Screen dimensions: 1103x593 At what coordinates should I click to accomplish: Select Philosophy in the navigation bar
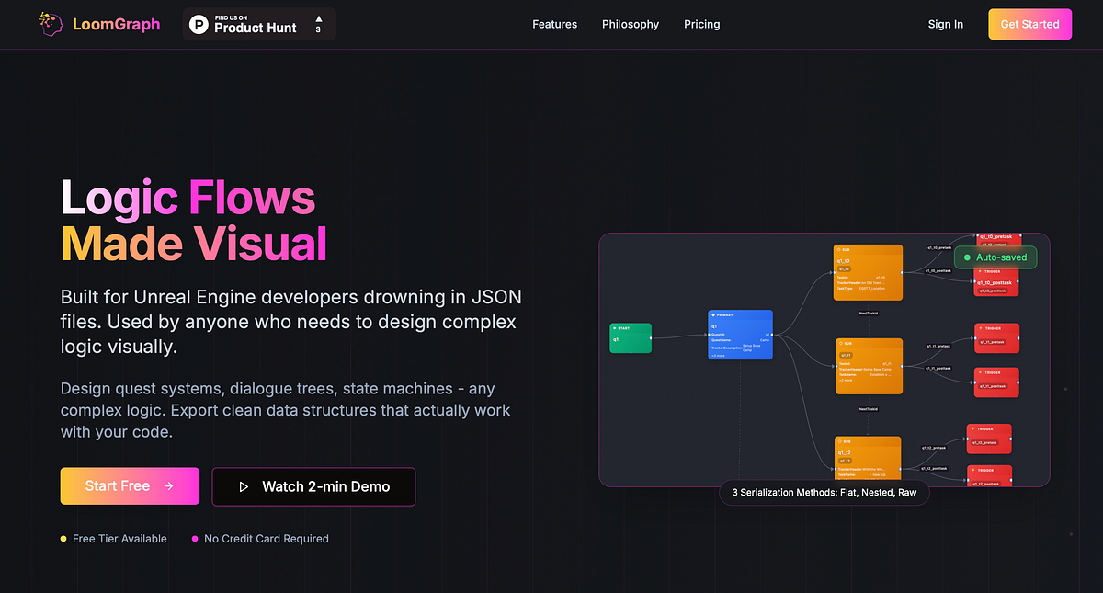[x=631, y=24]
